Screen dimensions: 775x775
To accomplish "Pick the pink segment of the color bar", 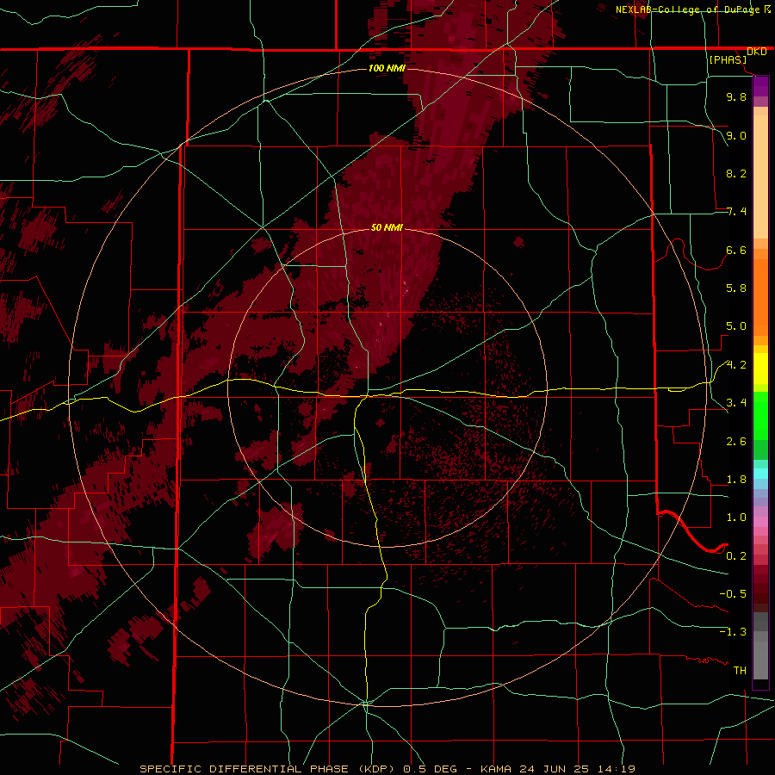I will pyautogui.click(x=760, y=522).
